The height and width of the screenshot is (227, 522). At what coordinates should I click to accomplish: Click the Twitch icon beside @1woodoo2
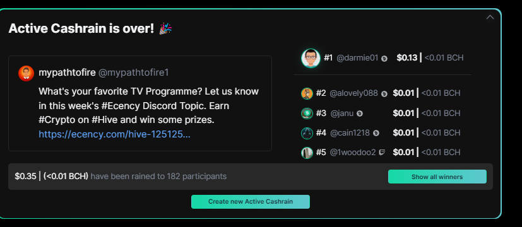coord(382,153)
